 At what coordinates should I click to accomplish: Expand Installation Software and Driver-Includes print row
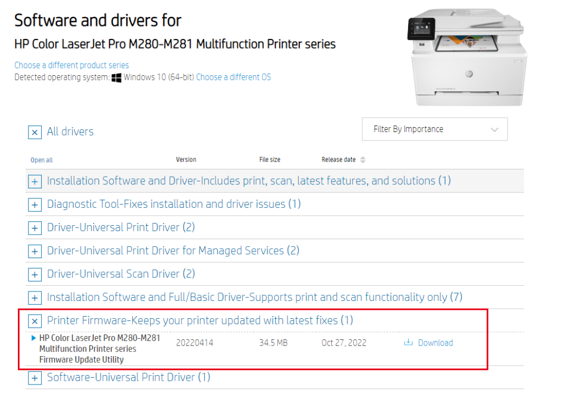35,181
